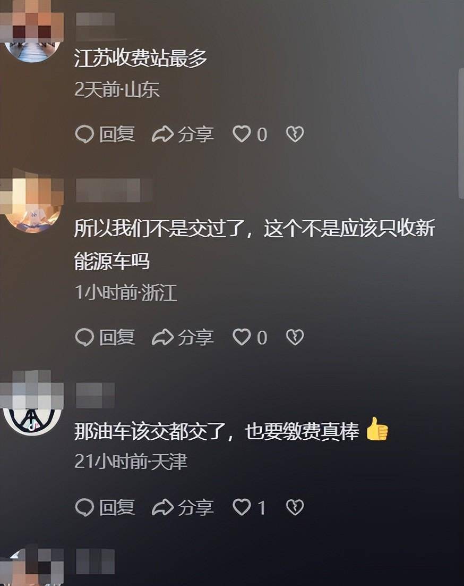Open blurred username above 江苏收费站最多

(x=95, y=20)
